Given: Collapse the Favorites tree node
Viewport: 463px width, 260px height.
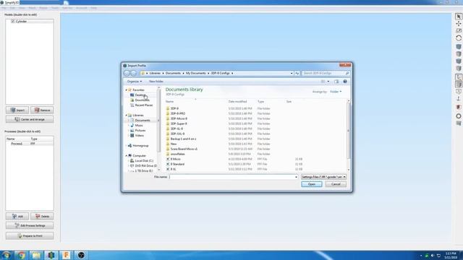Looking at the screenshot, I should tap(126, 90).
